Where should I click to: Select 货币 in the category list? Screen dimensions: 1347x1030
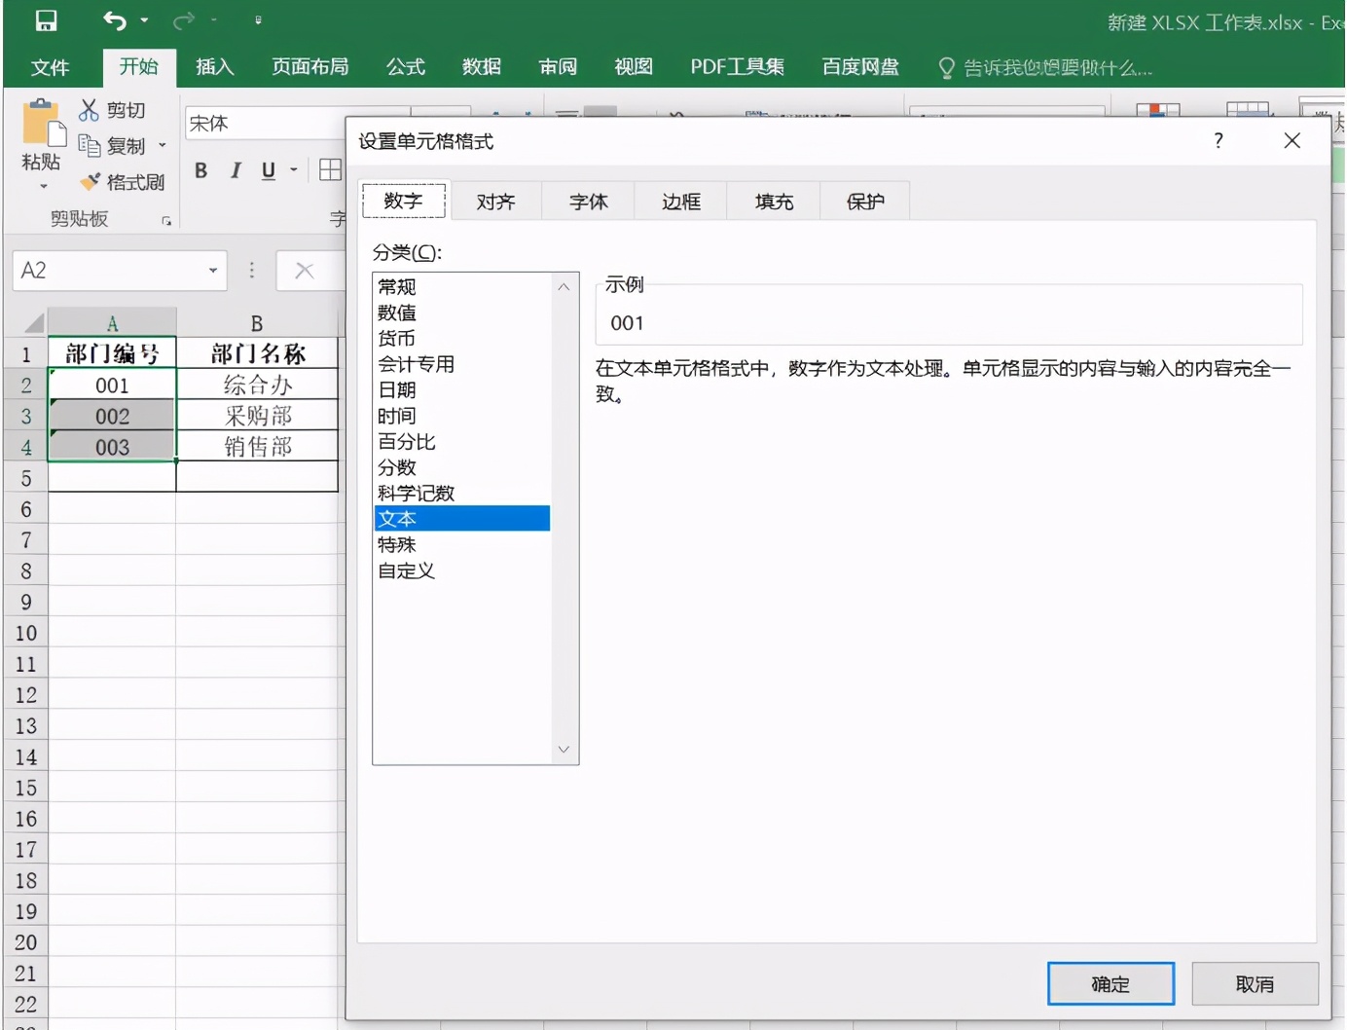point(396,338)
